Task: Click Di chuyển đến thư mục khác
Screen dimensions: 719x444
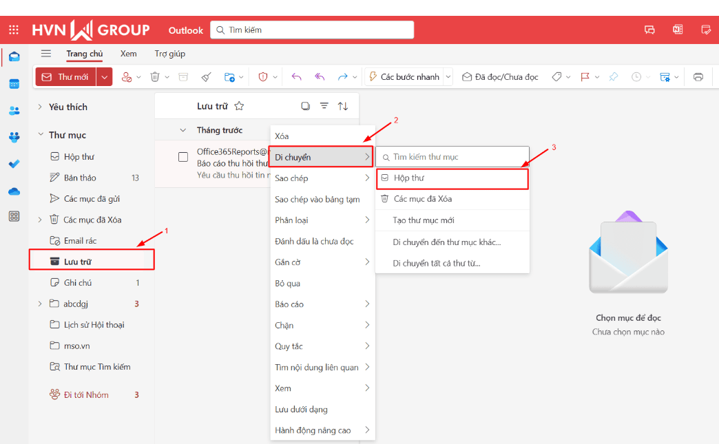Action: (452, 242)
